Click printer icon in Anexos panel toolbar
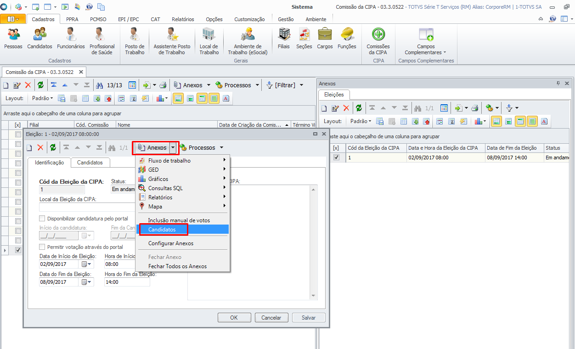The image size is (575, 349). [x=475, y=108]
